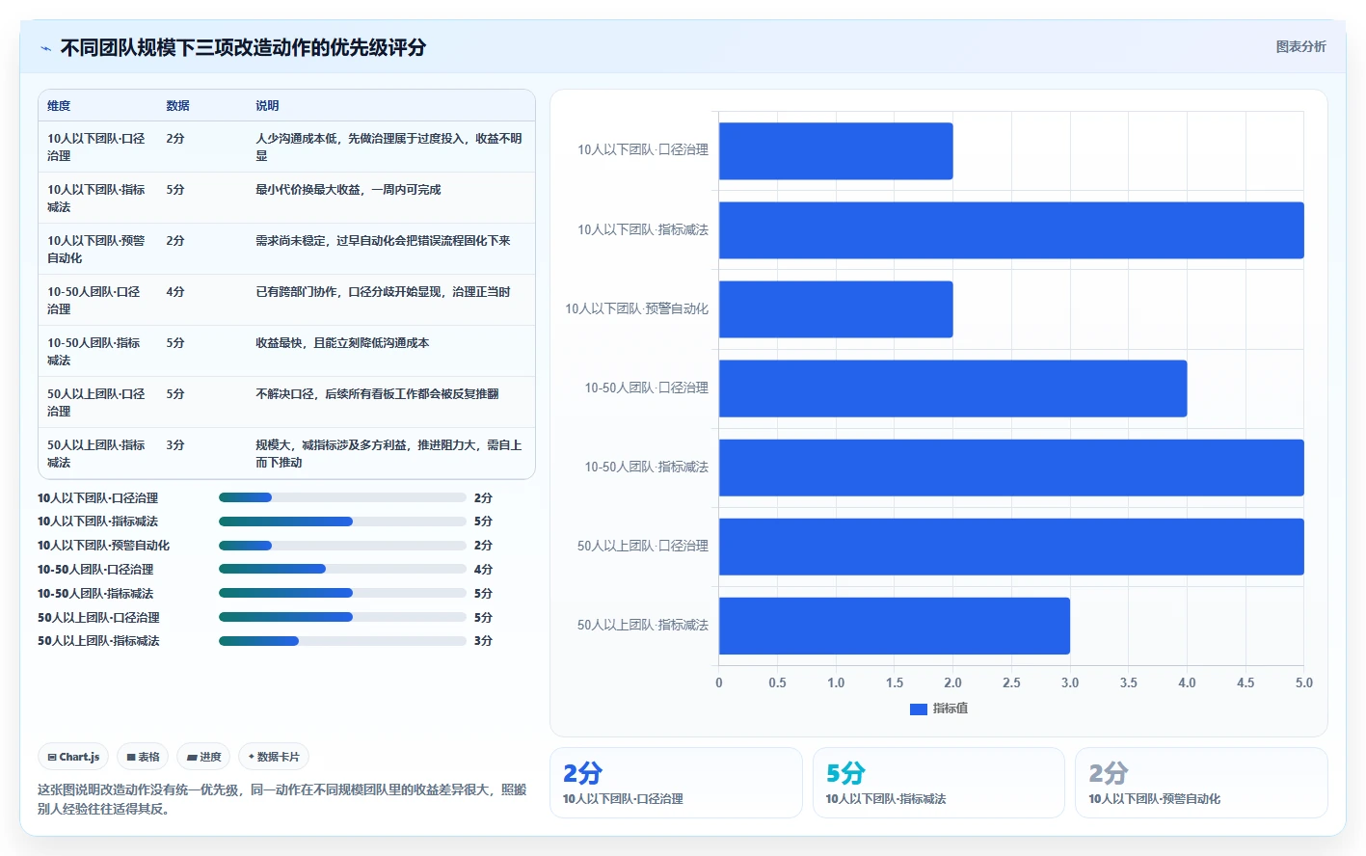Click chart y-axis label 10-50人团队·口径治理
Viewport: 1366px width, 856px height.
click(x=646, y=388)
